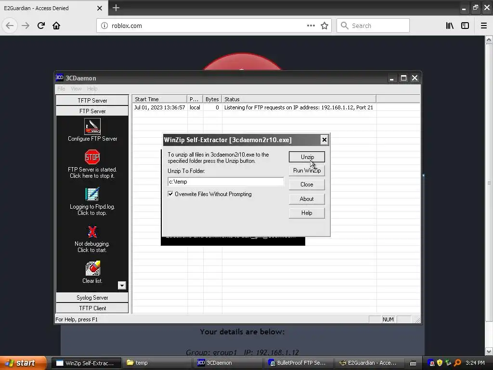Open the browser hamburger menu

(483, 26)
